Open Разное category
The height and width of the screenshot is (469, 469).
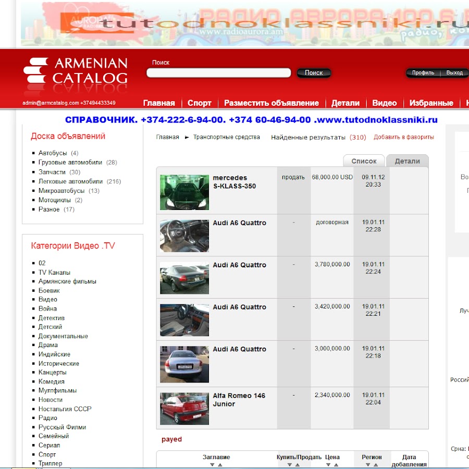pyautogui.click(x=49, y=209)
